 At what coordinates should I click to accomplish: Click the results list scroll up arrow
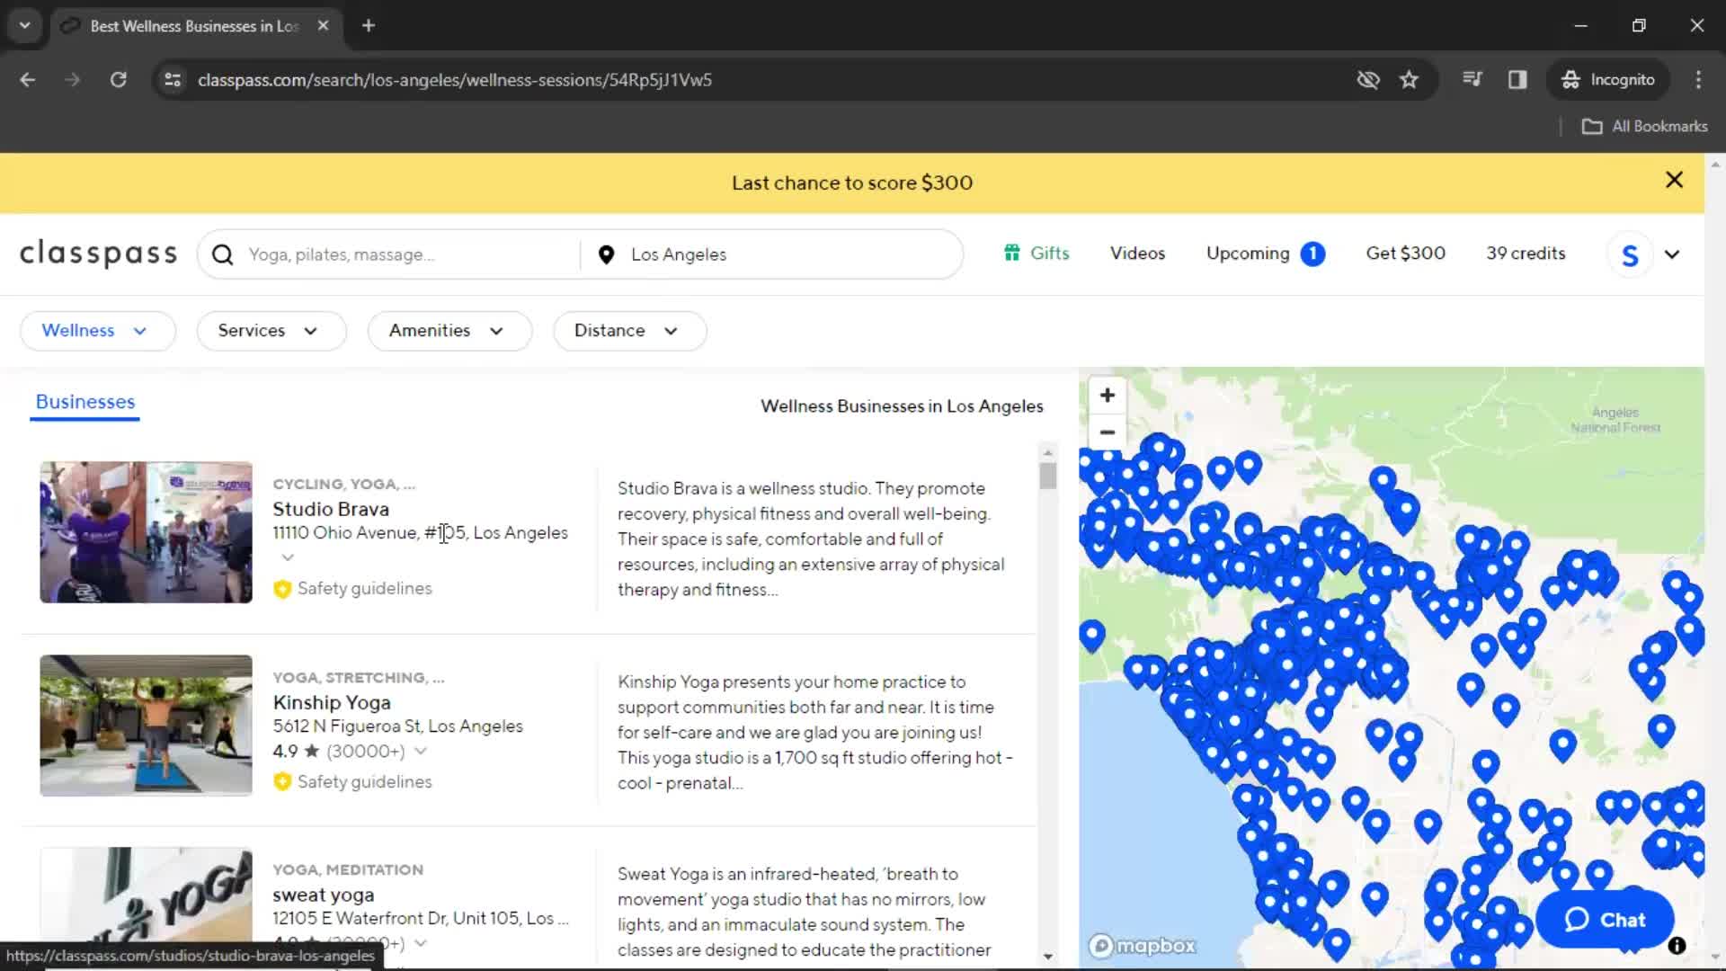pos(1047,451)
